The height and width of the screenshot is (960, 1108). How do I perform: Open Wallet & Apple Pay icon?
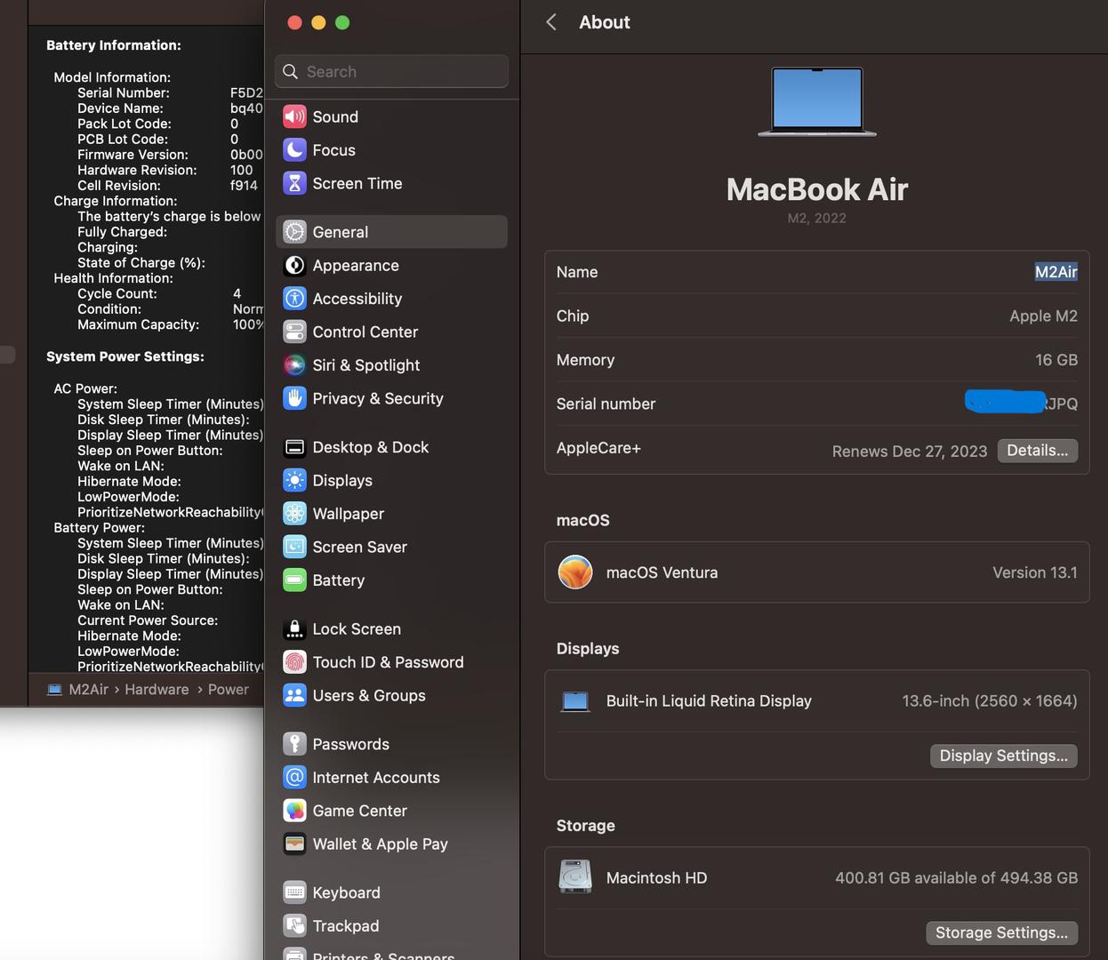click(x=294, y=844)
